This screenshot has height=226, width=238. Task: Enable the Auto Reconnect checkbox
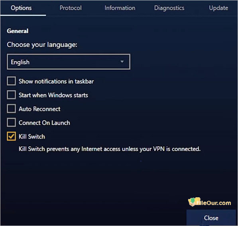pyautogui.click(x=11, y=109)
